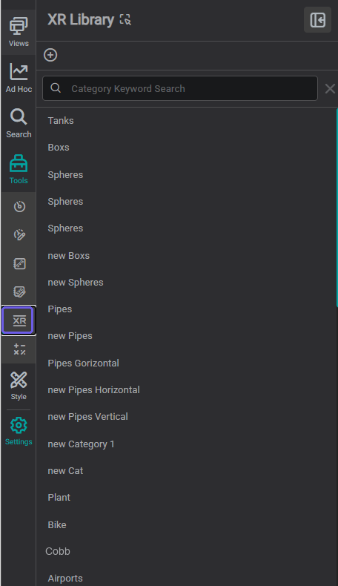The image size is (338, 586).
Task: Select the Tanks category
Action: click(61, 121)
